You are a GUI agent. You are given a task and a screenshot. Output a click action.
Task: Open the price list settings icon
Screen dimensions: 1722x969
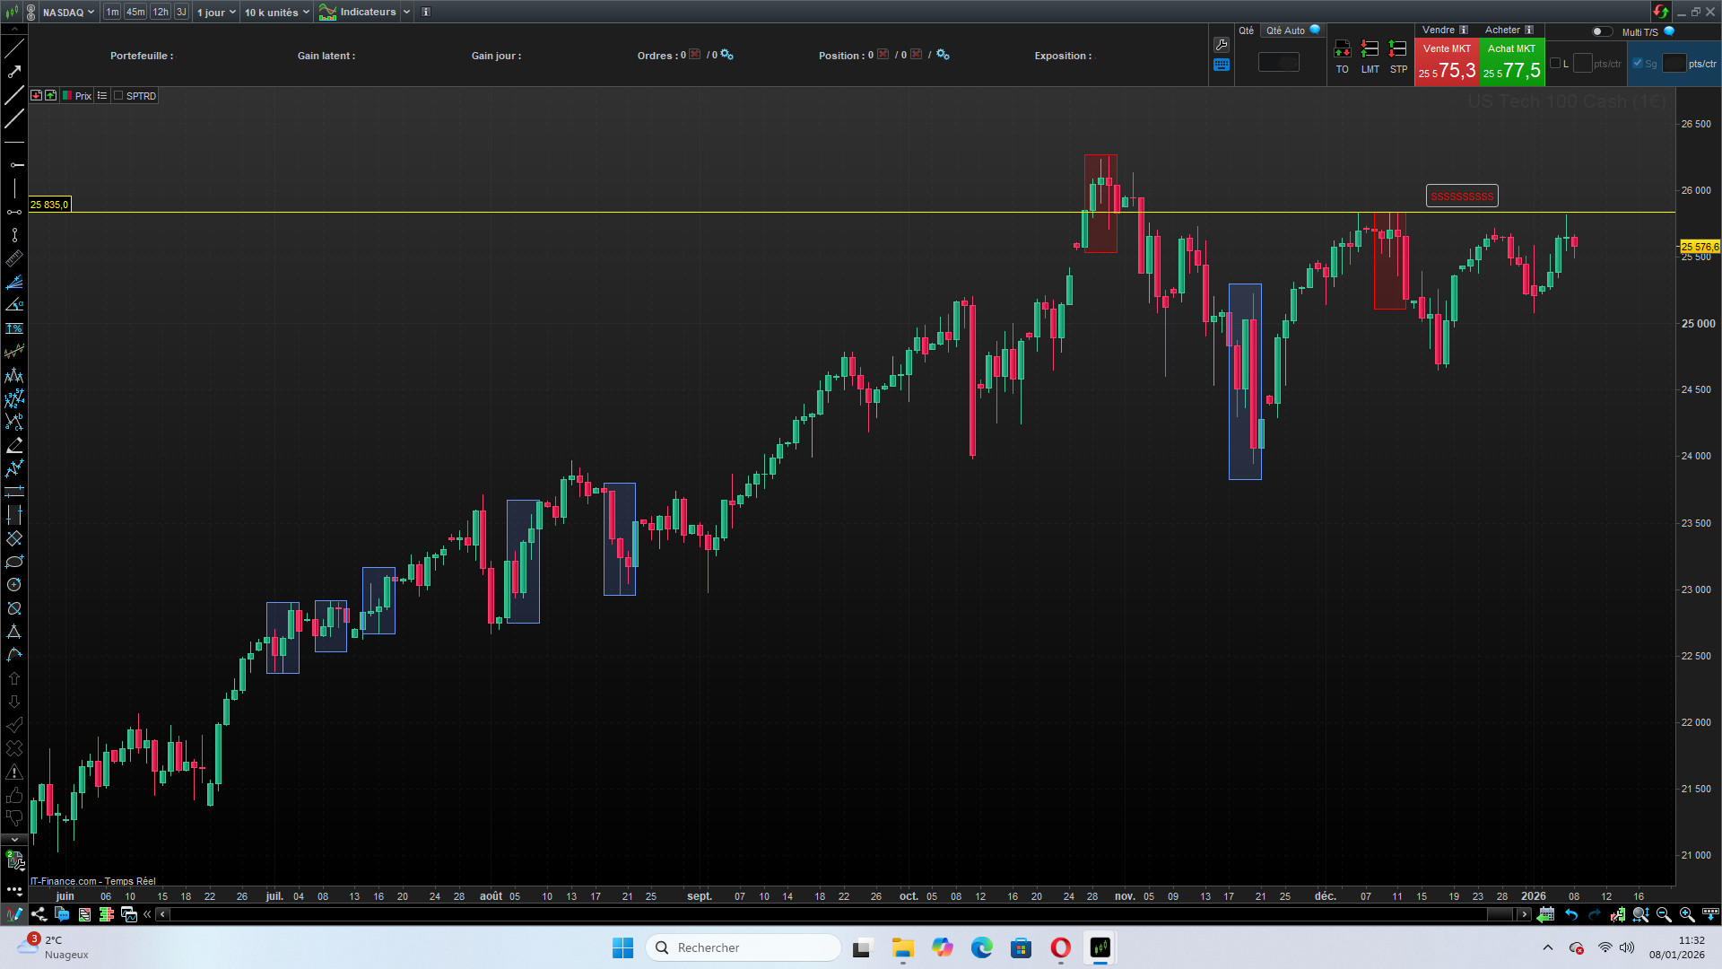tap(102, 96)
